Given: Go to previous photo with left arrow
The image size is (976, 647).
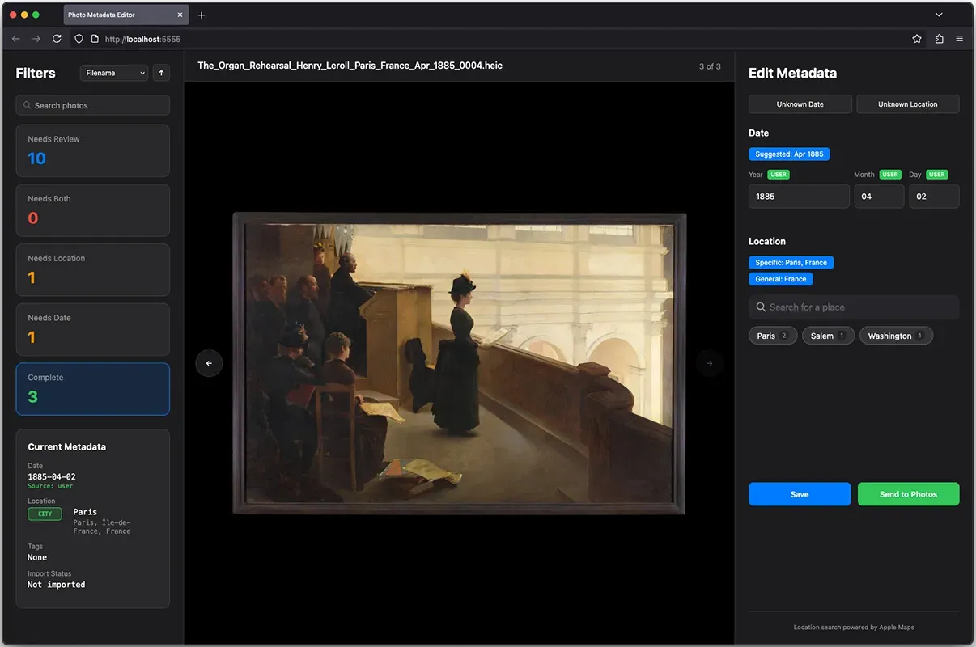Looking at the screenshot, I should pos(209,363).
